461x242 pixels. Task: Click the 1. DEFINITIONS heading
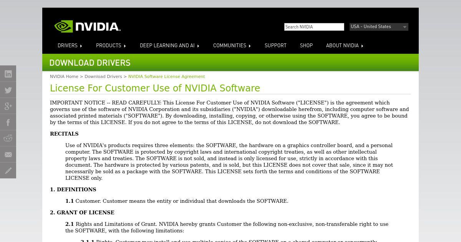point(73,189)
